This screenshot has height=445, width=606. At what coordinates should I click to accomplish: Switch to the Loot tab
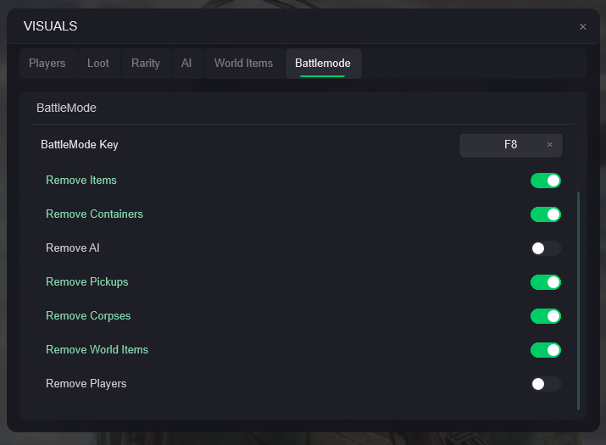(98, 64)
